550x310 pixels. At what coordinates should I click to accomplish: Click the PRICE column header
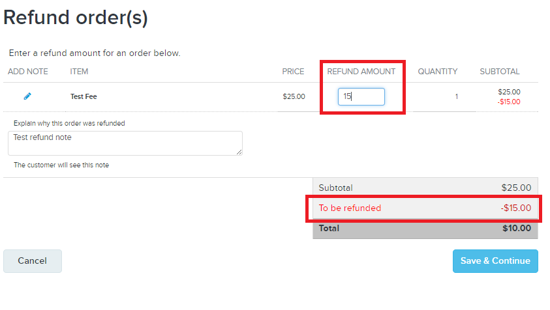pyautogui.click(x=293, y=72)
